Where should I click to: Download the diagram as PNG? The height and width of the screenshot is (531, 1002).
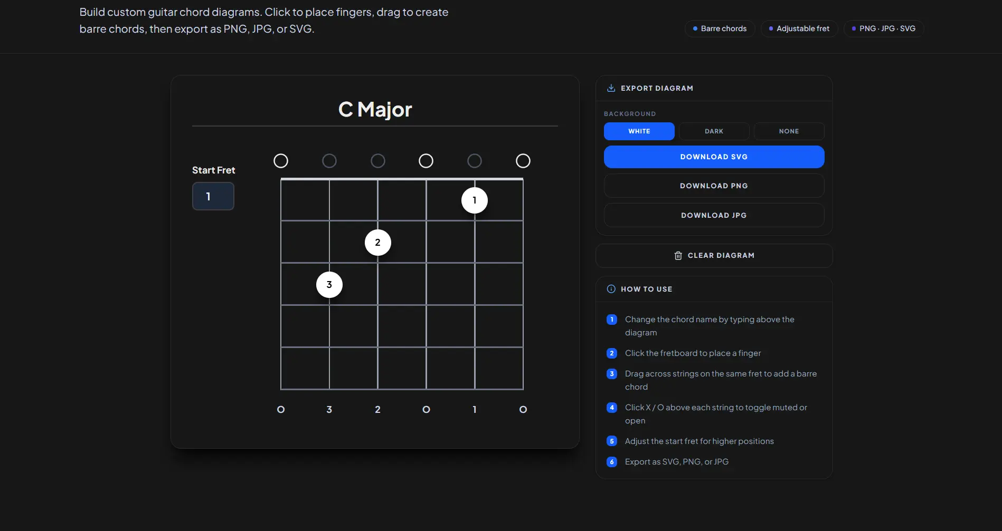pos(714,186)
